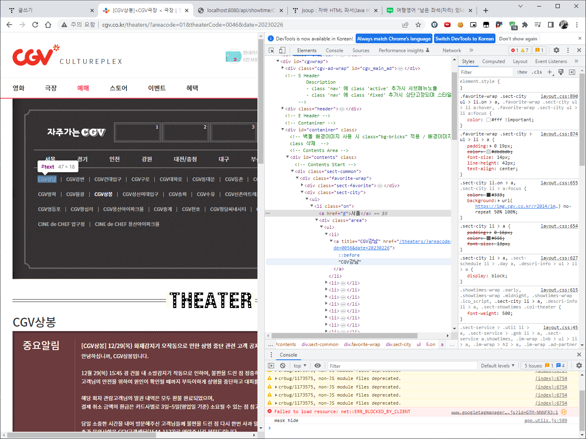The height and width of the screenshot is (439, 586).
Task: Close the DevTools language infobar
Action: pyautogui.click(x=580, y=38)
